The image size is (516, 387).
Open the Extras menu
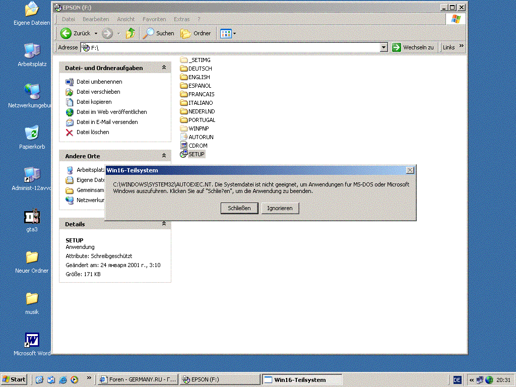point(181,19)
